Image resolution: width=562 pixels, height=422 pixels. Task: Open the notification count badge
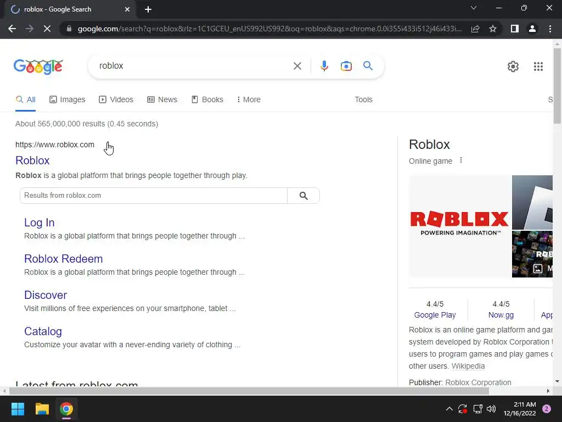(x=547, y=409)
